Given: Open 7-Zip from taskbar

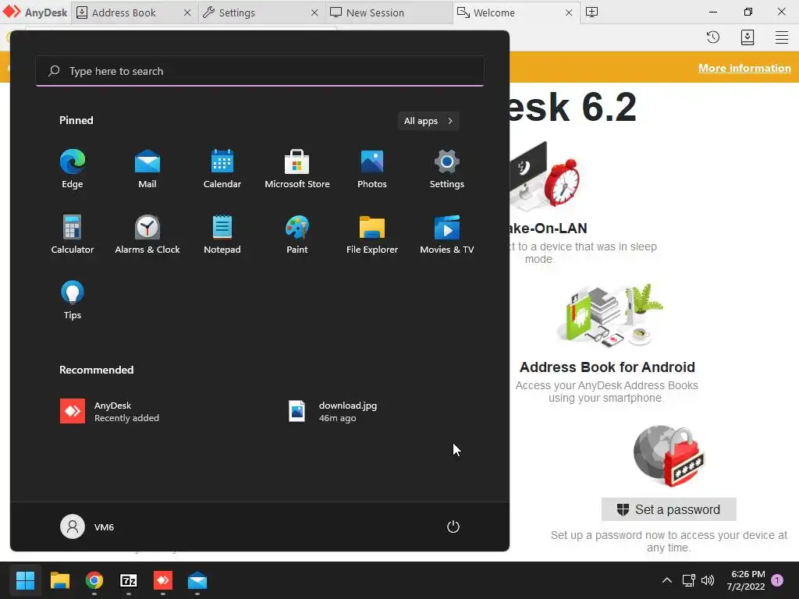Looking at the screenshot, I should [x=129, y=580].
